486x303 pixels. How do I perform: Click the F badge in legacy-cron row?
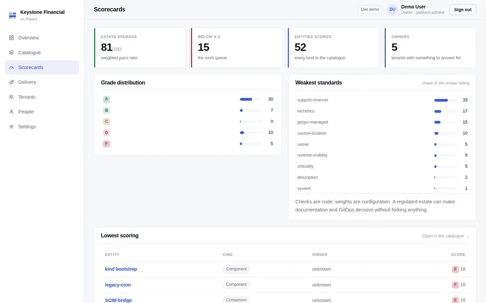(455, 285)
